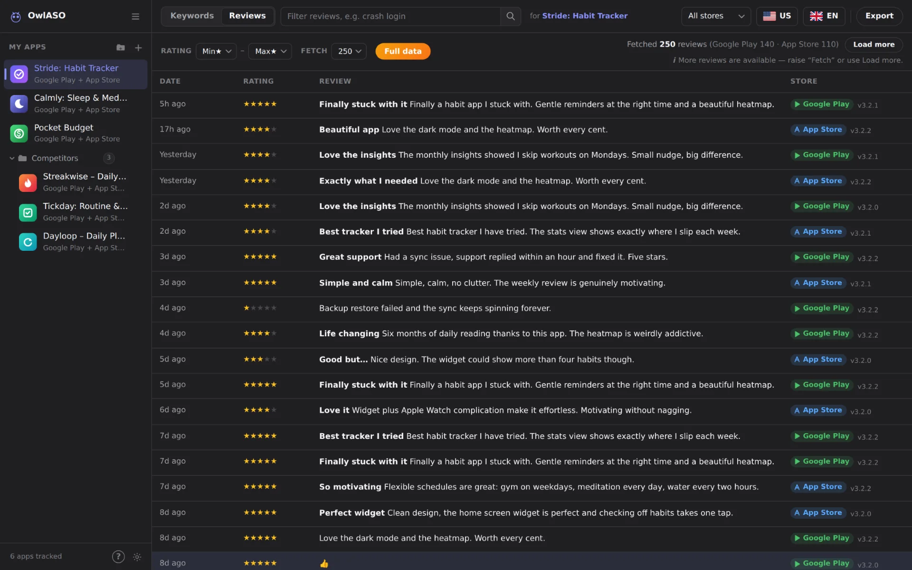Collapse the sidebar with the hamburger icon

point(135,17)
